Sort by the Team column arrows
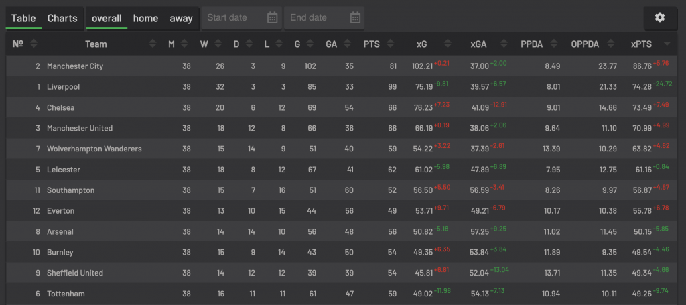The height and width of the screenshot is (305, 686). tap(152, 44)
